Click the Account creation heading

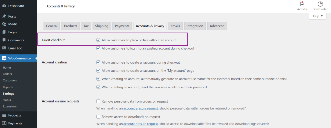pos(54,62)
